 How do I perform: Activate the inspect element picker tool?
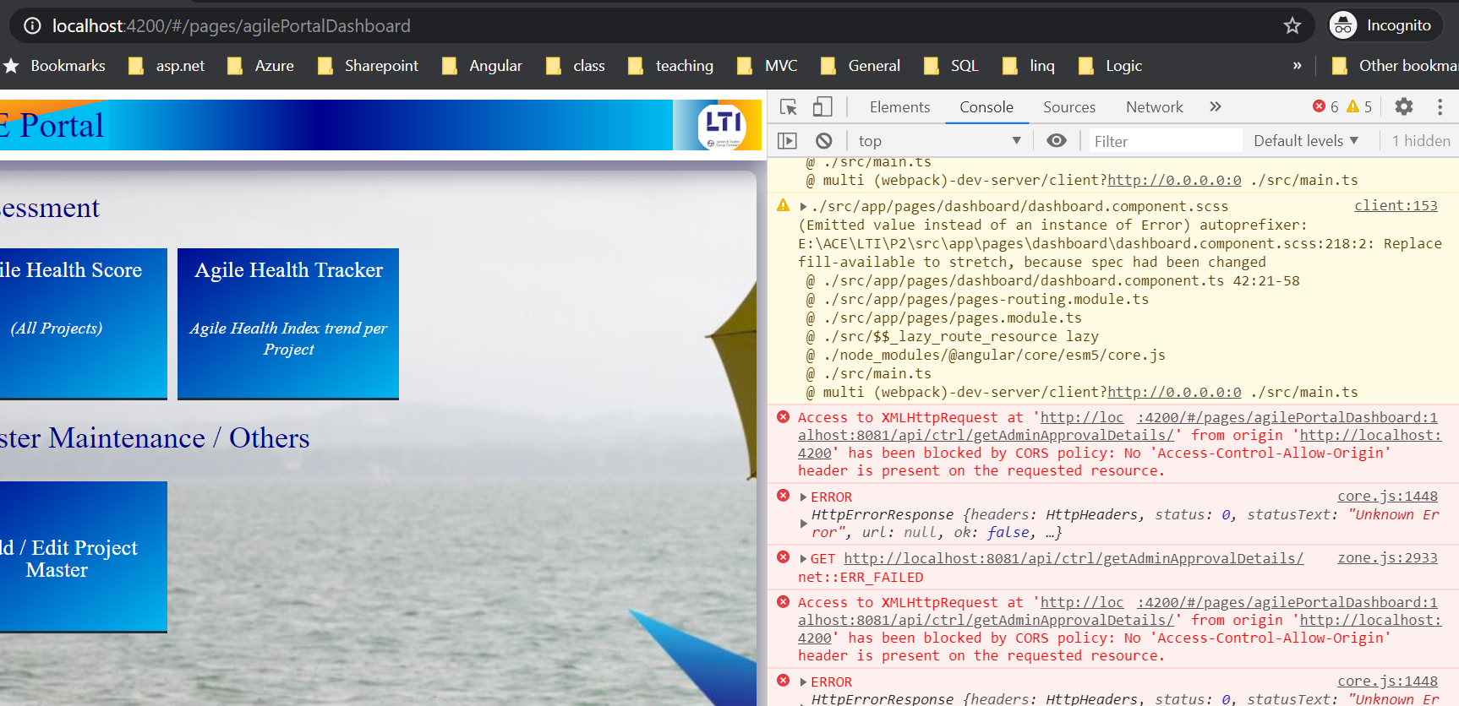pos(789,107)
